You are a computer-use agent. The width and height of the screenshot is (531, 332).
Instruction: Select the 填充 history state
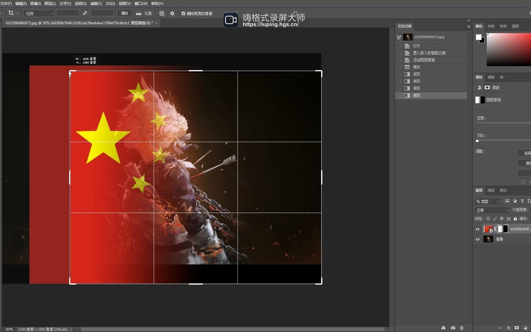431,67
